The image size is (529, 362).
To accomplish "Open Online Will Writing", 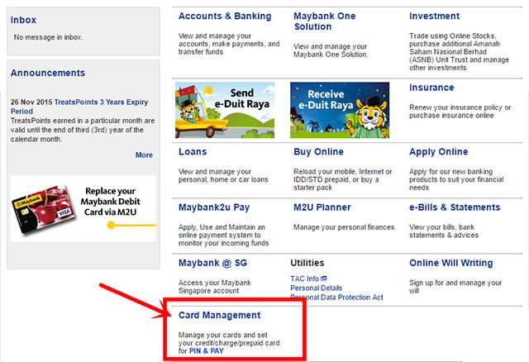I will point(451,263).
